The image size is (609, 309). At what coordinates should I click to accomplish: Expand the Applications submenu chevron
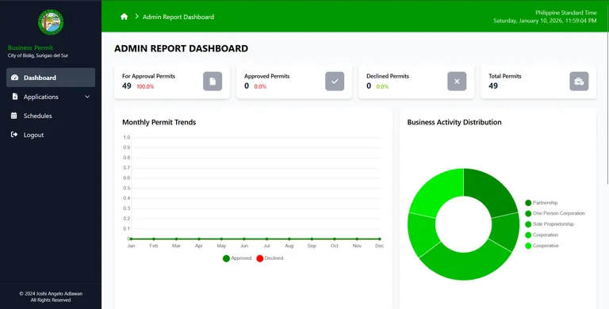[x=87, y=97]
